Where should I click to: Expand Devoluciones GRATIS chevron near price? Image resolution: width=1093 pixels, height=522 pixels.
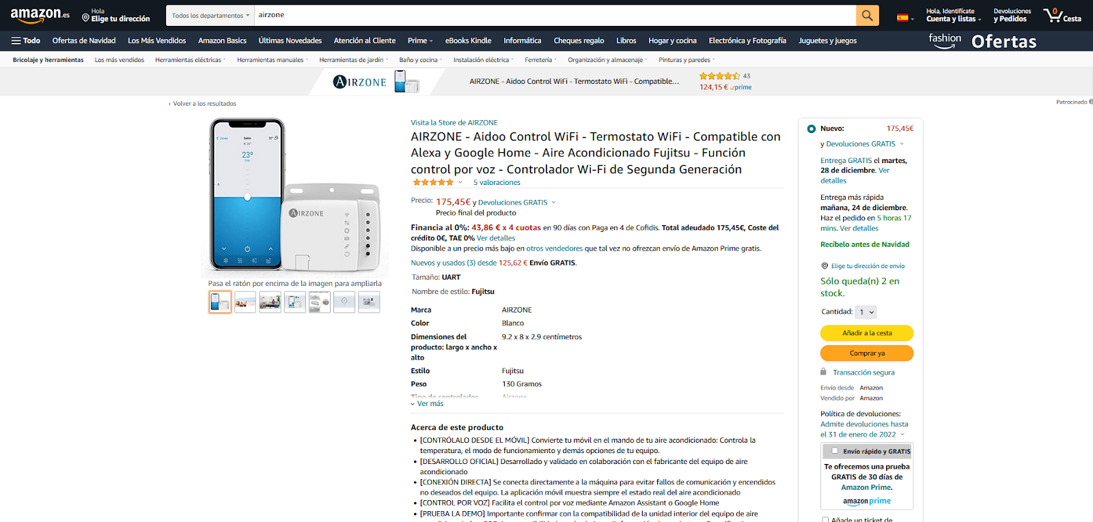click(553, 202)
